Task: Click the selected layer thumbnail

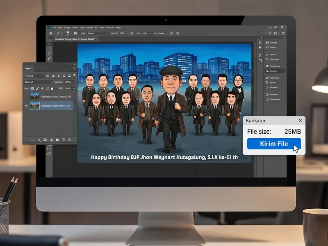Action: click(x=35, y=106)
